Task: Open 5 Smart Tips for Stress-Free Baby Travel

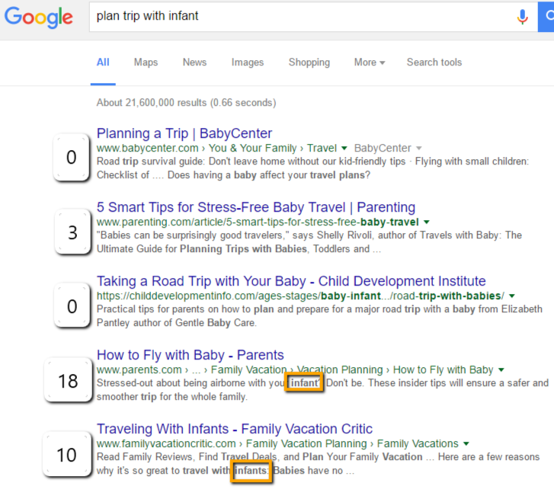Action: 256,207
